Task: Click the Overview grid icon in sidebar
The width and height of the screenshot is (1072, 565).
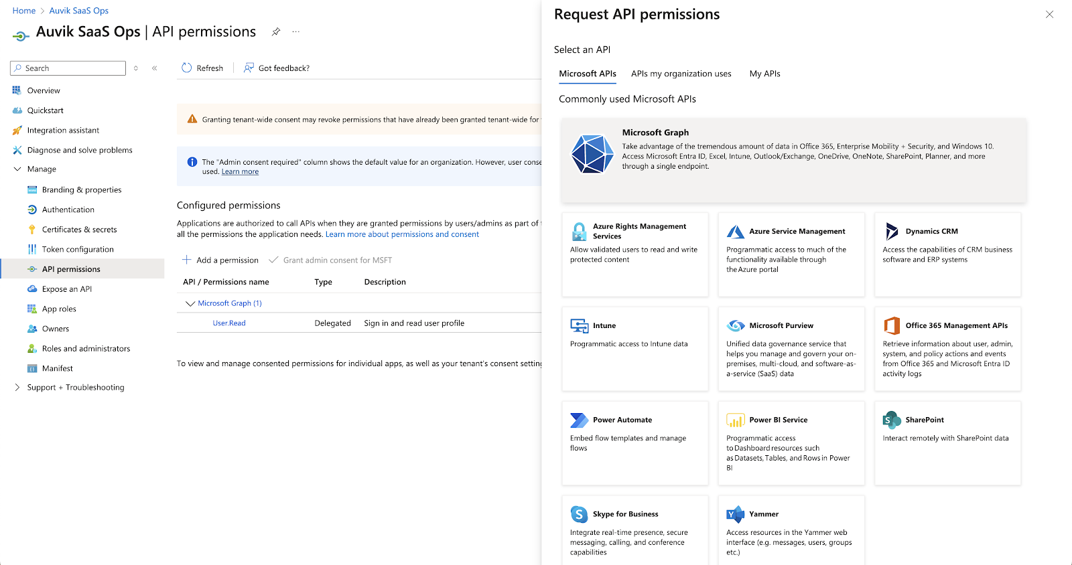Action: coord(17,90)
